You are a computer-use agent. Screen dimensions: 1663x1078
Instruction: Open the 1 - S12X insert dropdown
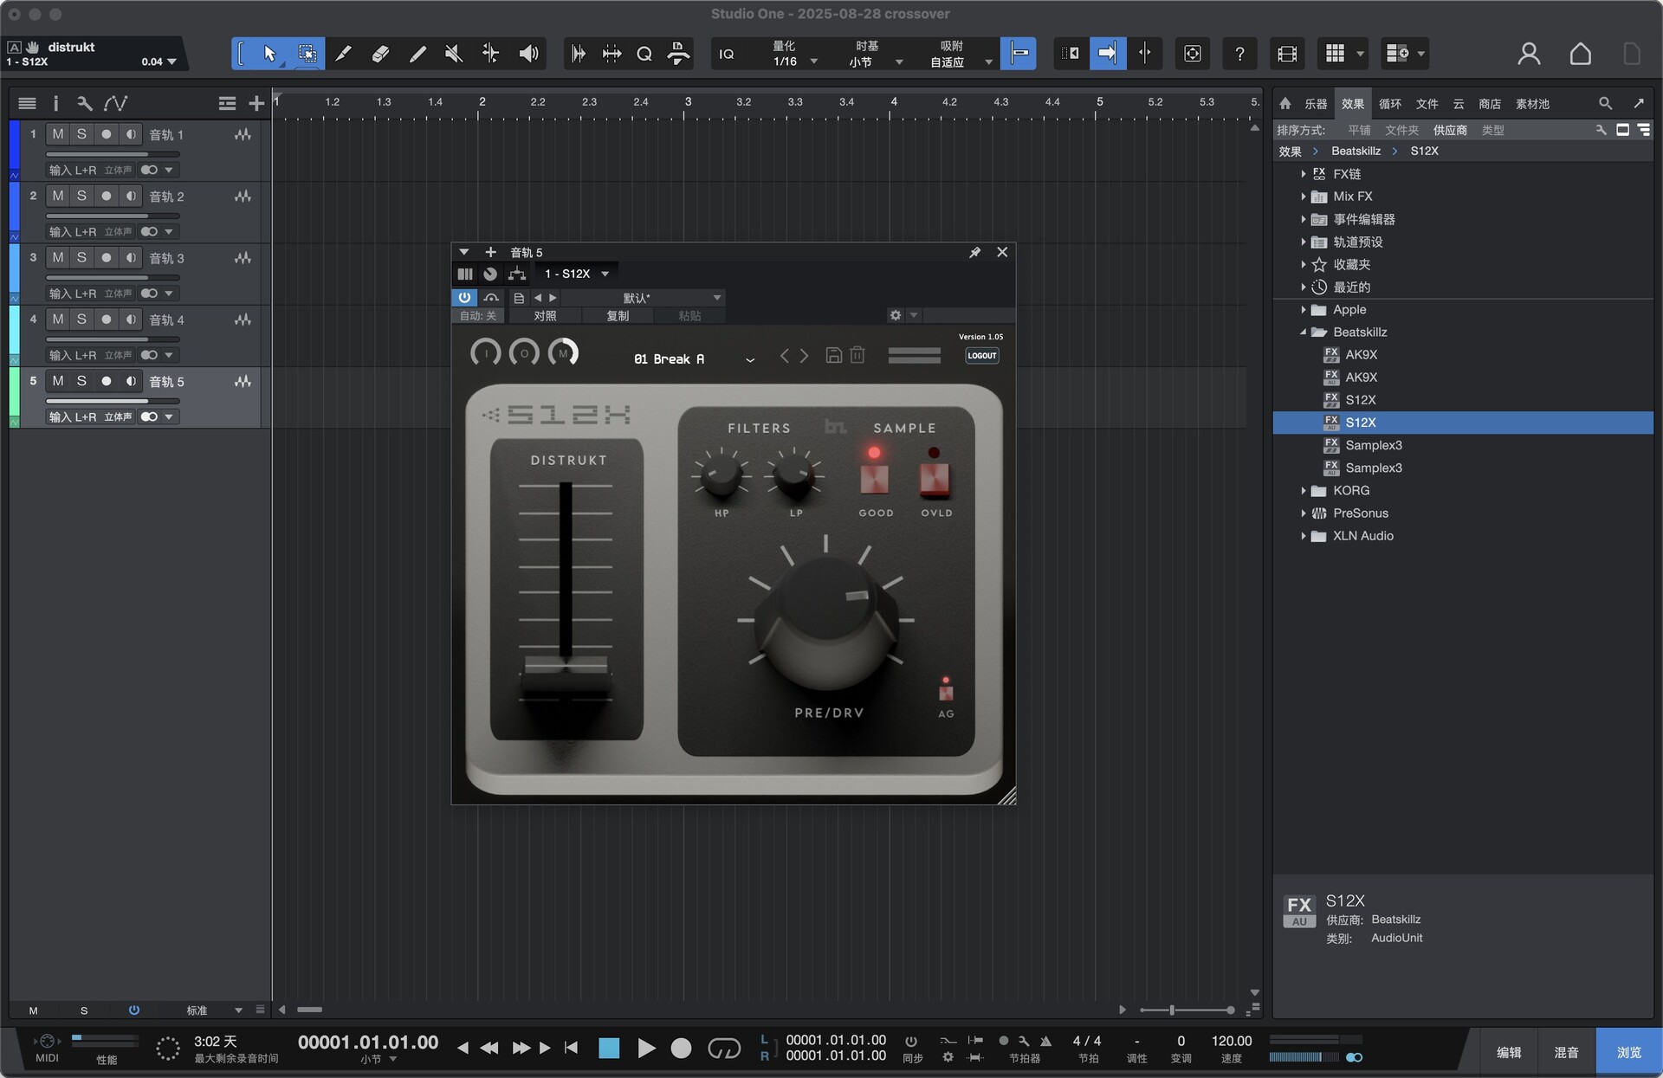(576, 274)
